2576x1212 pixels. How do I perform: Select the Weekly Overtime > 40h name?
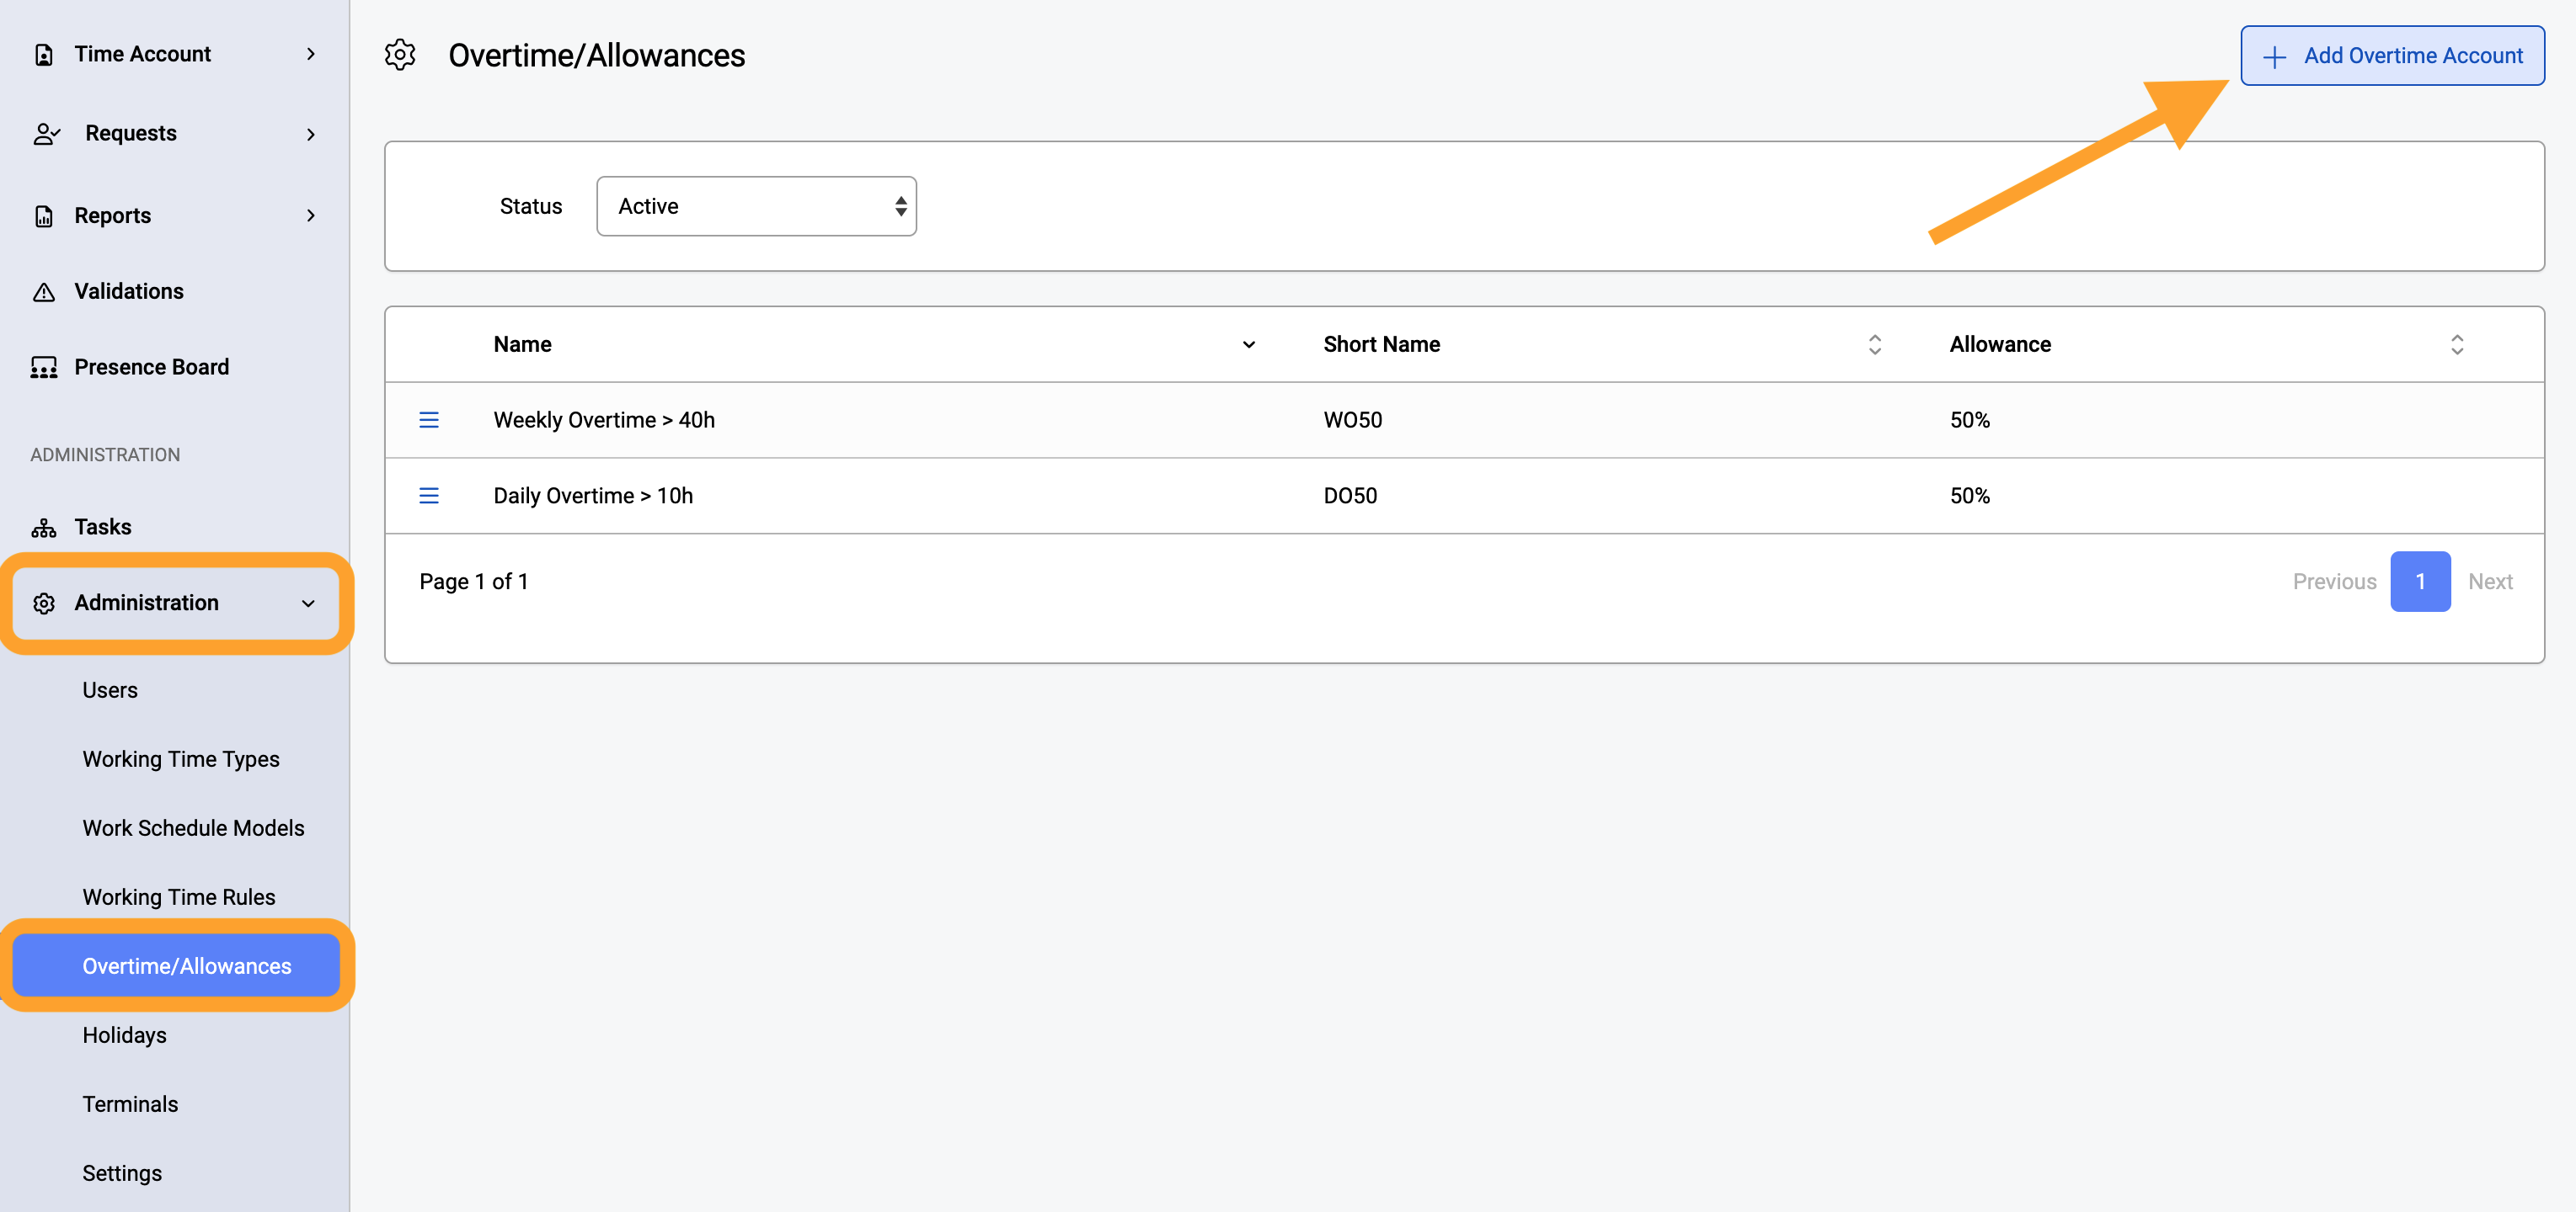pos(604,421)
